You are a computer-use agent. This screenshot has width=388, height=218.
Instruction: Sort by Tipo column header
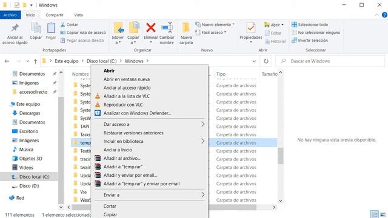pyautogui.click(x=221, y=74)
